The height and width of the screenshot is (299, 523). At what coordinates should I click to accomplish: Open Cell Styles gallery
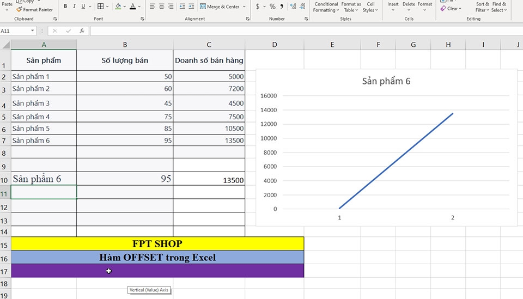370,7
